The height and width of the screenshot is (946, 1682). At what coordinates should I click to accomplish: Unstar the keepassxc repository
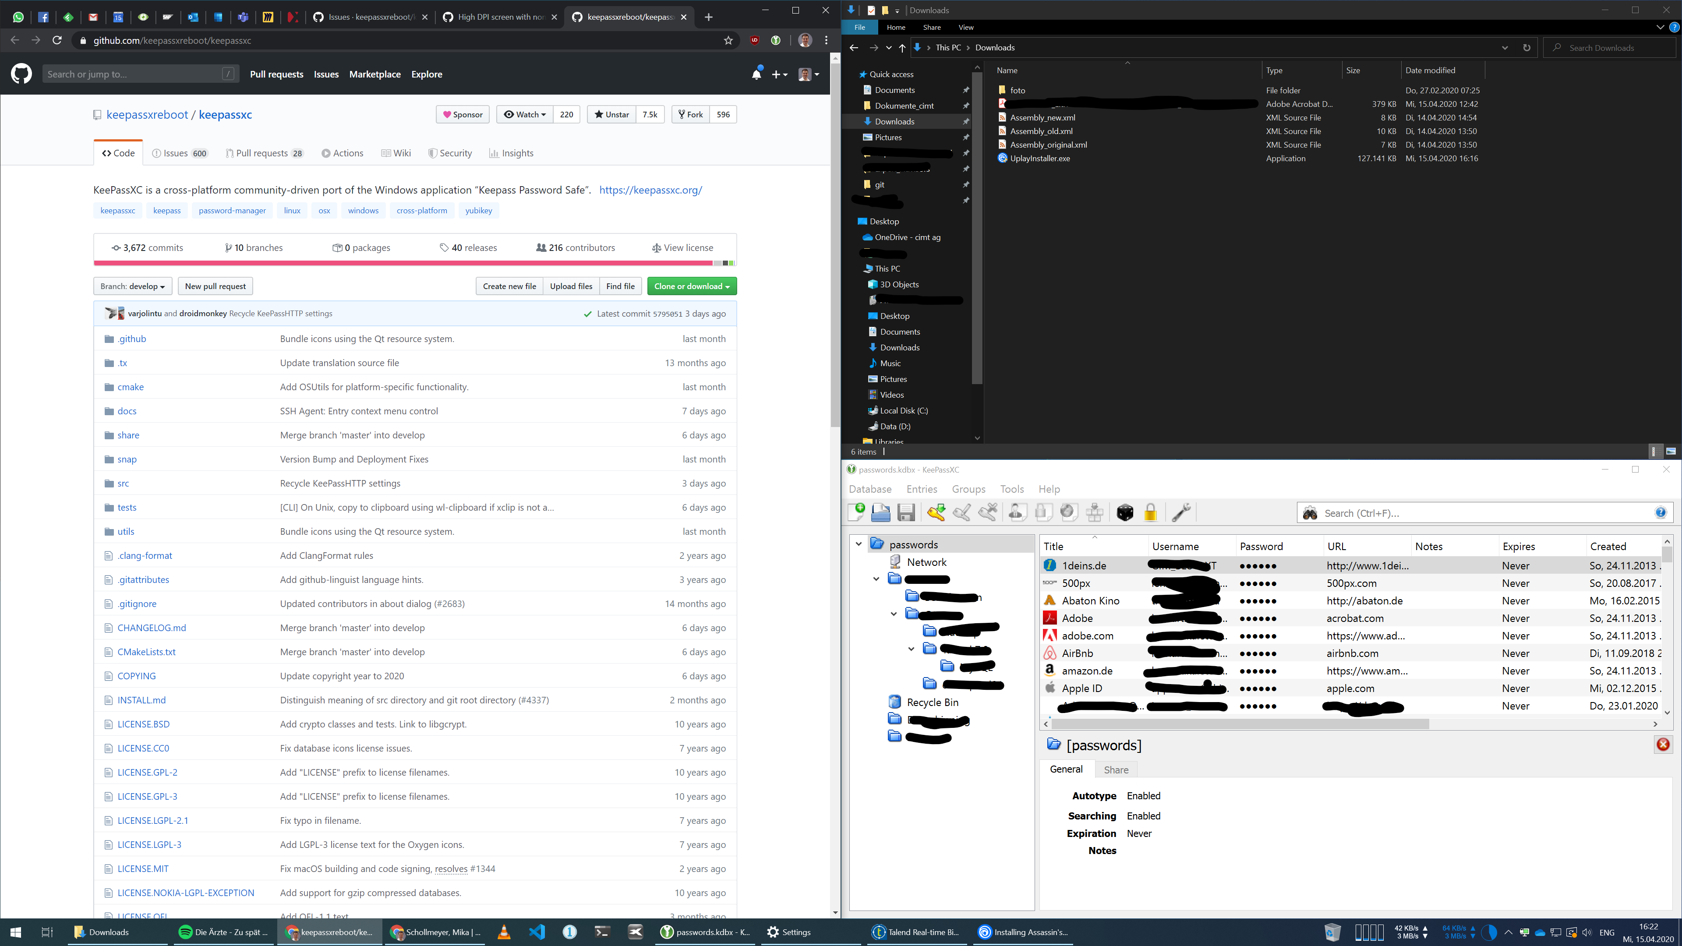click(612, 114)
